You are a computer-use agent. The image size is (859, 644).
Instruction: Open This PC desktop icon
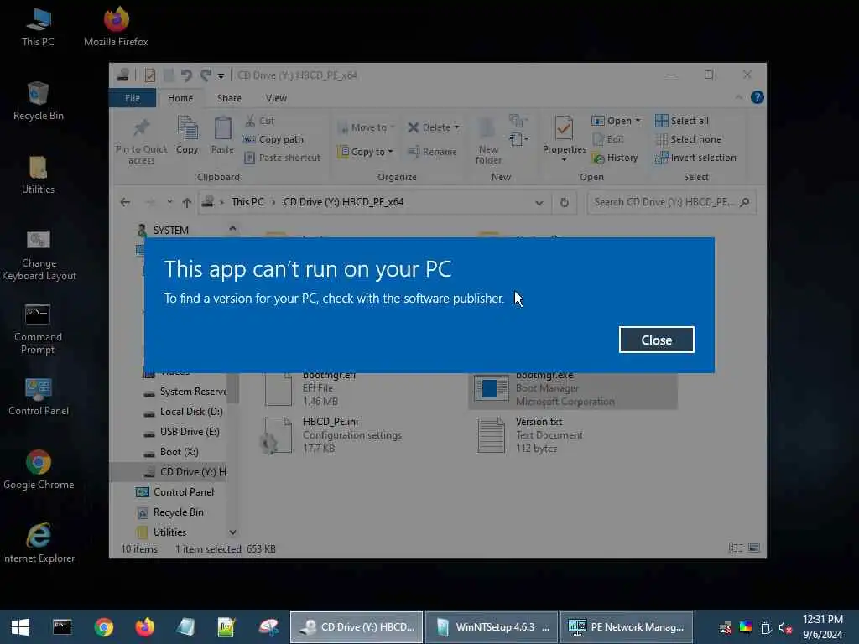coord(38,28)
